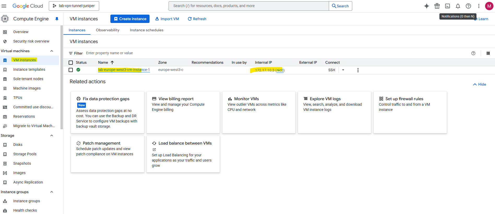Hide the Related actions panel

(x=480, y=84)
